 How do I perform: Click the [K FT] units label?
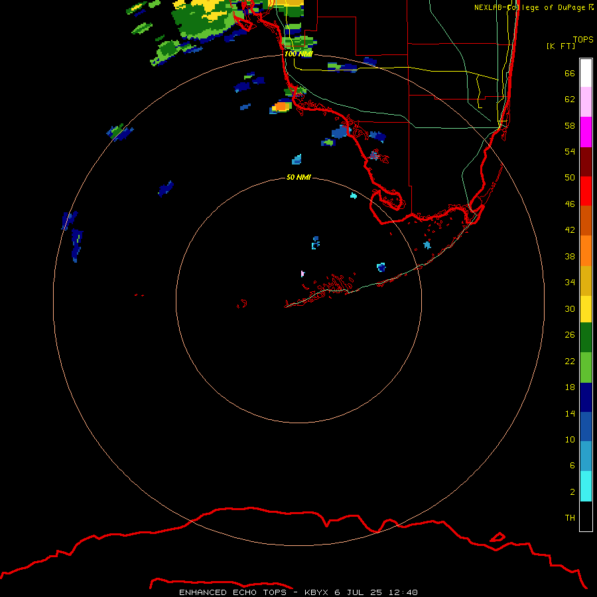coord(561,46)
